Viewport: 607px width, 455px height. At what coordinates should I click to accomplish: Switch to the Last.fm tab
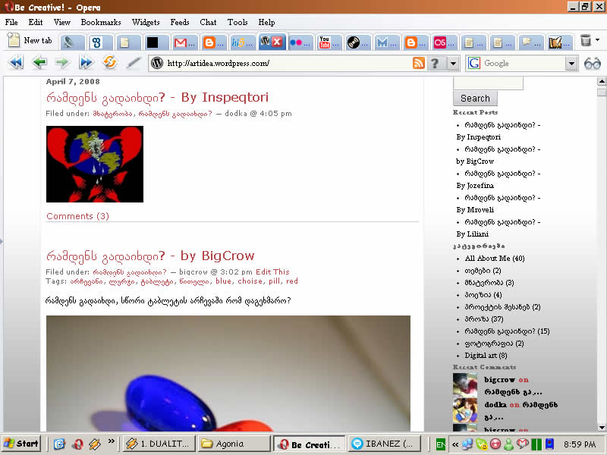click(444, 42)
